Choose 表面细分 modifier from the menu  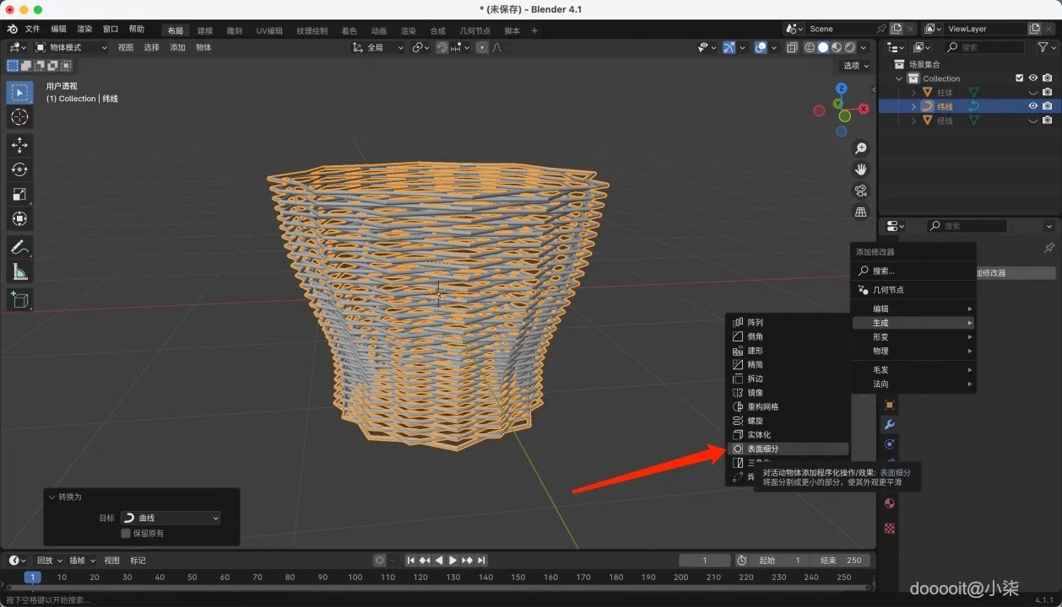pos(763,449)
